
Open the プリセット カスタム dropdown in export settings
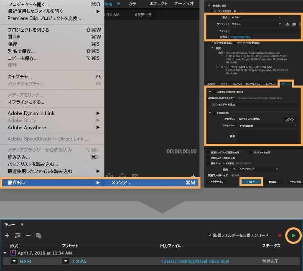[256, 24]
